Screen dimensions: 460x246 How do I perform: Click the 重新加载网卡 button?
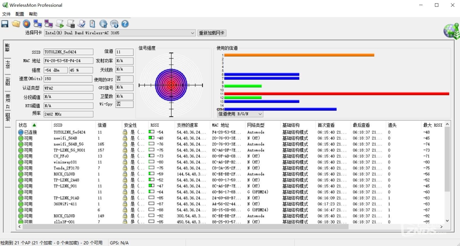tap(212, 33)
